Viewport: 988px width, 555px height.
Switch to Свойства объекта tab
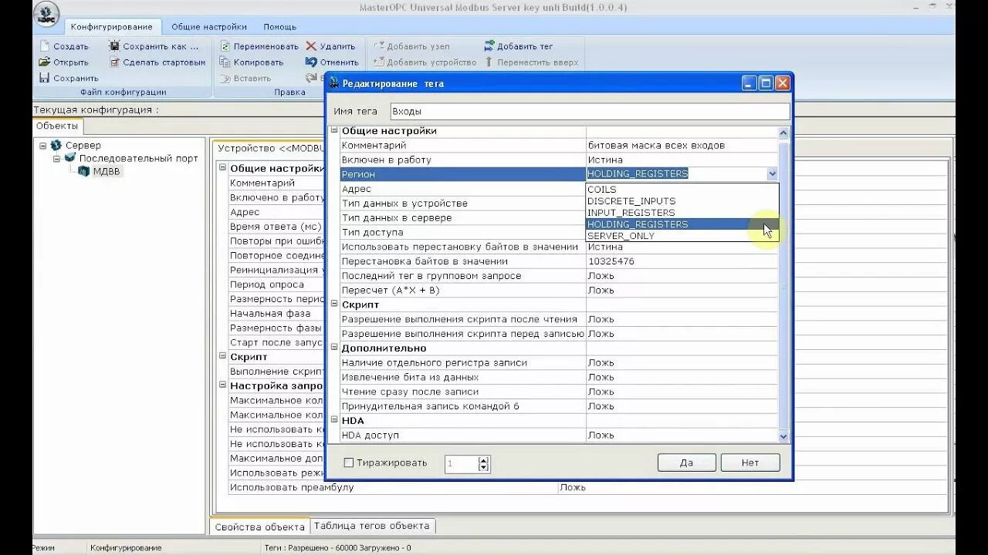[259, 526]
